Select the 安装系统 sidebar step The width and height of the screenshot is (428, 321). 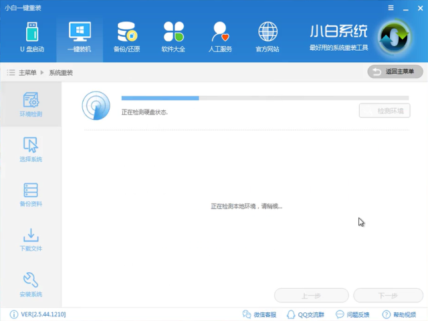(x=31, y=284)
